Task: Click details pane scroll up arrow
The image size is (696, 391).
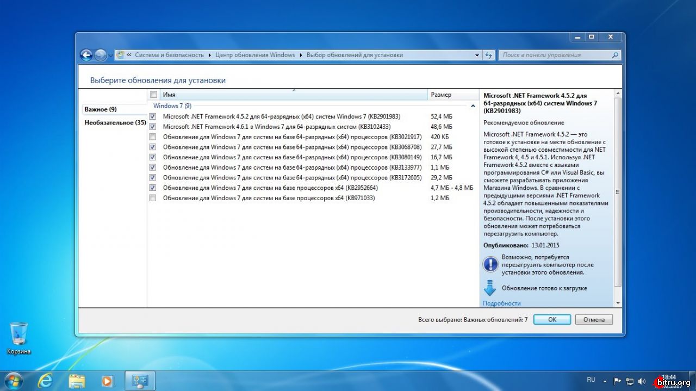Action: [618, 95]
